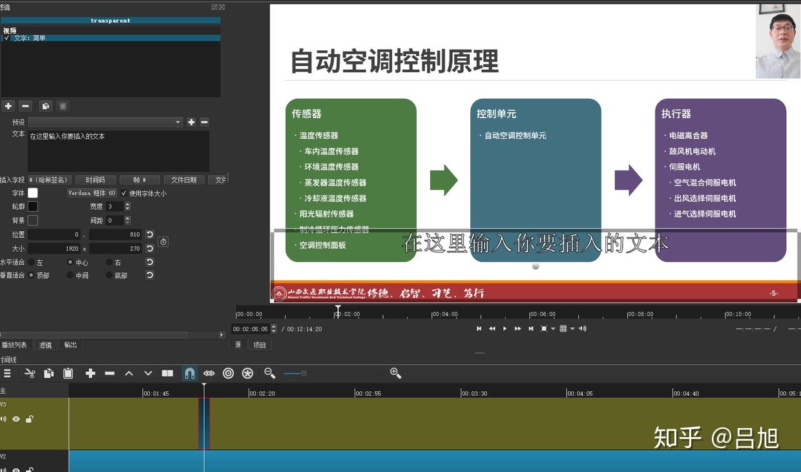Switch to the 项目 player tab
This screenshot has height=472, width=801.
pyautogui.click(x=260, y=345)
